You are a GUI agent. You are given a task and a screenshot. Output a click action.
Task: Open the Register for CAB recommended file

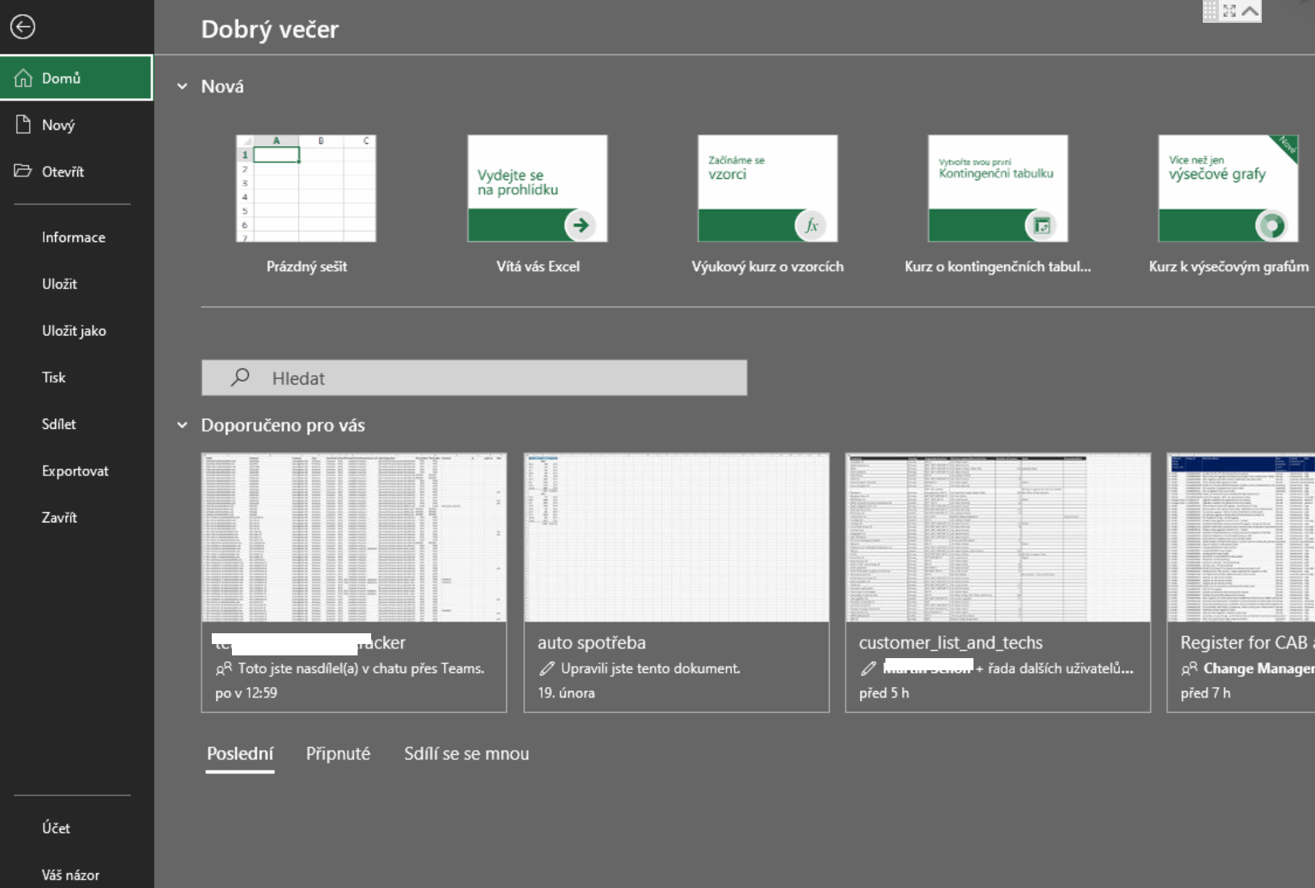click(1241, 582)
